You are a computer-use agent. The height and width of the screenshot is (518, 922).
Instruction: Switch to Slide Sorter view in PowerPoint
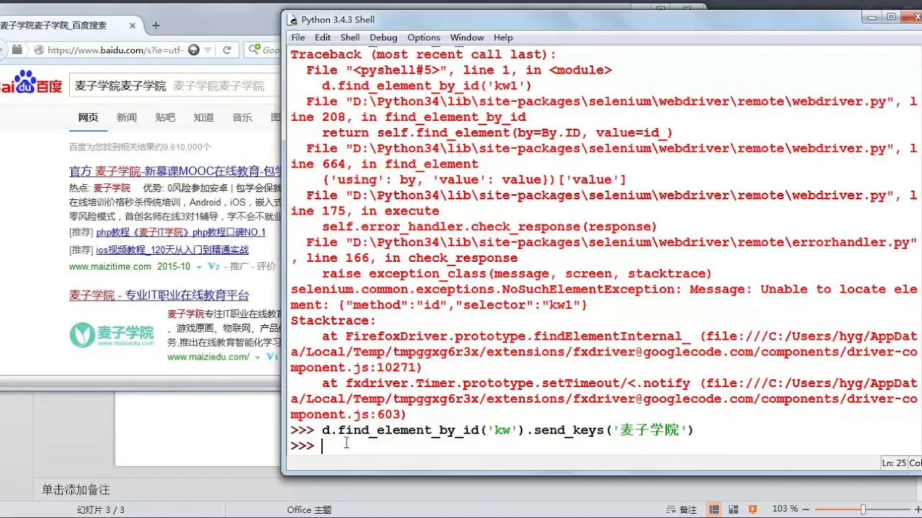coord(733,509)
